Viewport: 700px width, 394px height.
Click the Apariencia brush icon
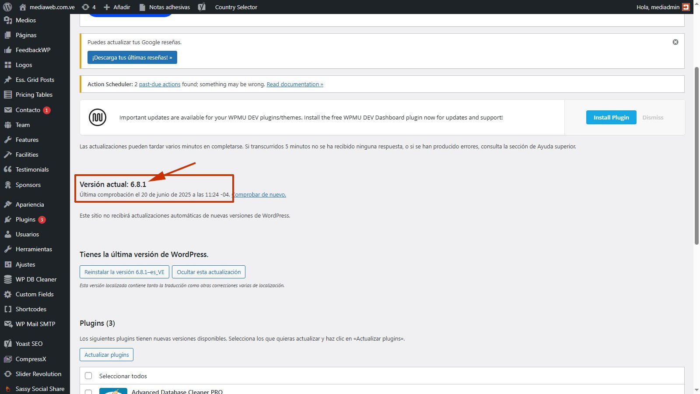[8, 204]
